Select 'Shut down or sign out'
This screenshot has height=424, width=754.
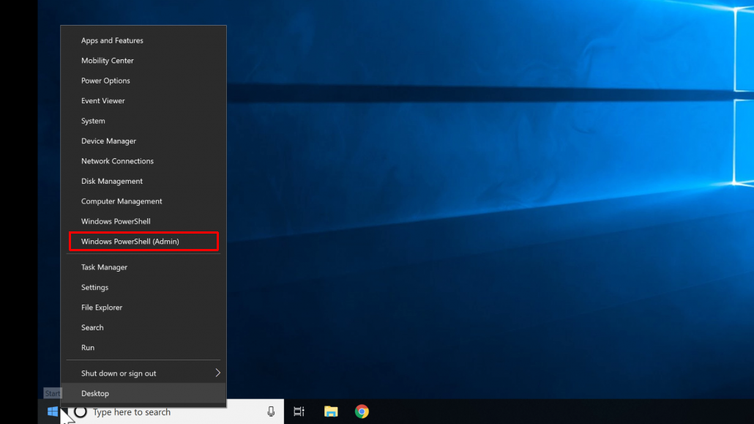click(143, 373)
